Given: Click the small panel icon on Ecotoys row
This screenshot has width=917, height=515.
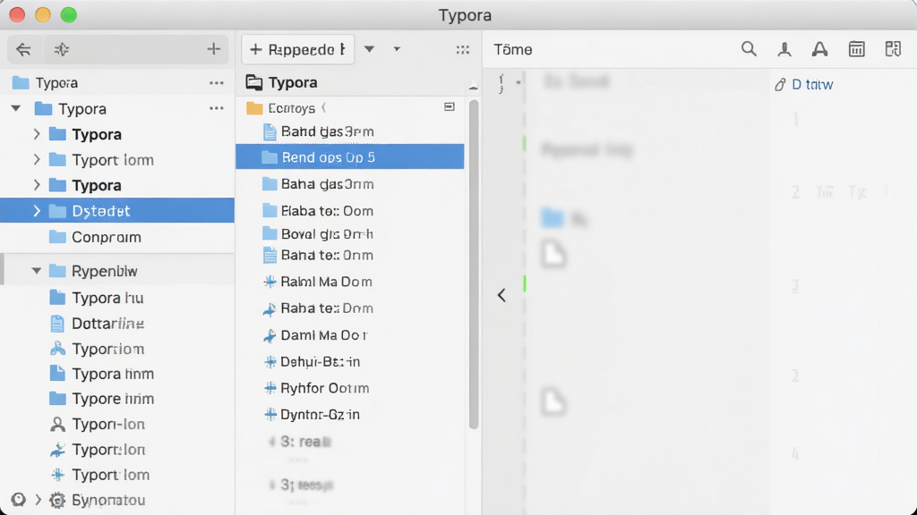Looking at the screenshot, I should 450,107.
